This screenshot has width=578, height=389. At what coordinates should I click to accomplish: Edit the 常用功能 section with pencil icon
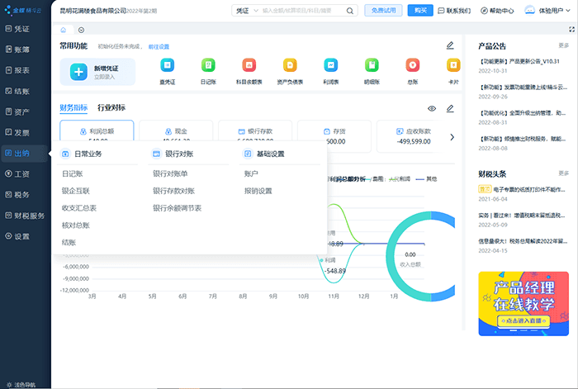[x=450, y=45]
